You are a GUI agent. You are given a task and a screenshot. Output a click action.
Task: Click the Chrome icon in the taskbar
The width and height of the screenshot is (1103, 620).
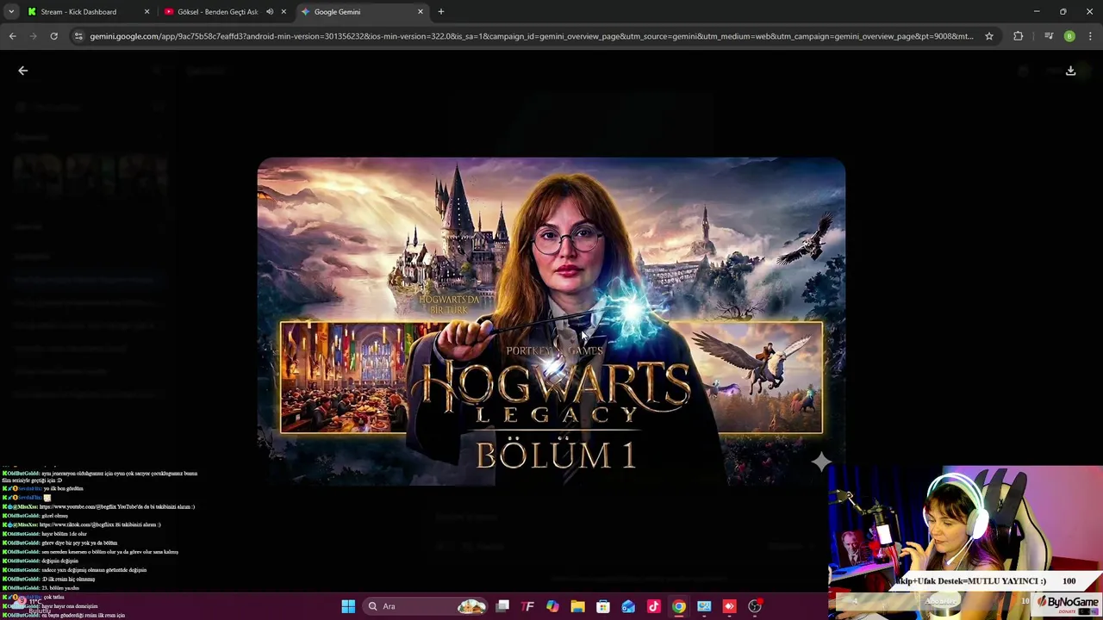[x=679, y=606]
